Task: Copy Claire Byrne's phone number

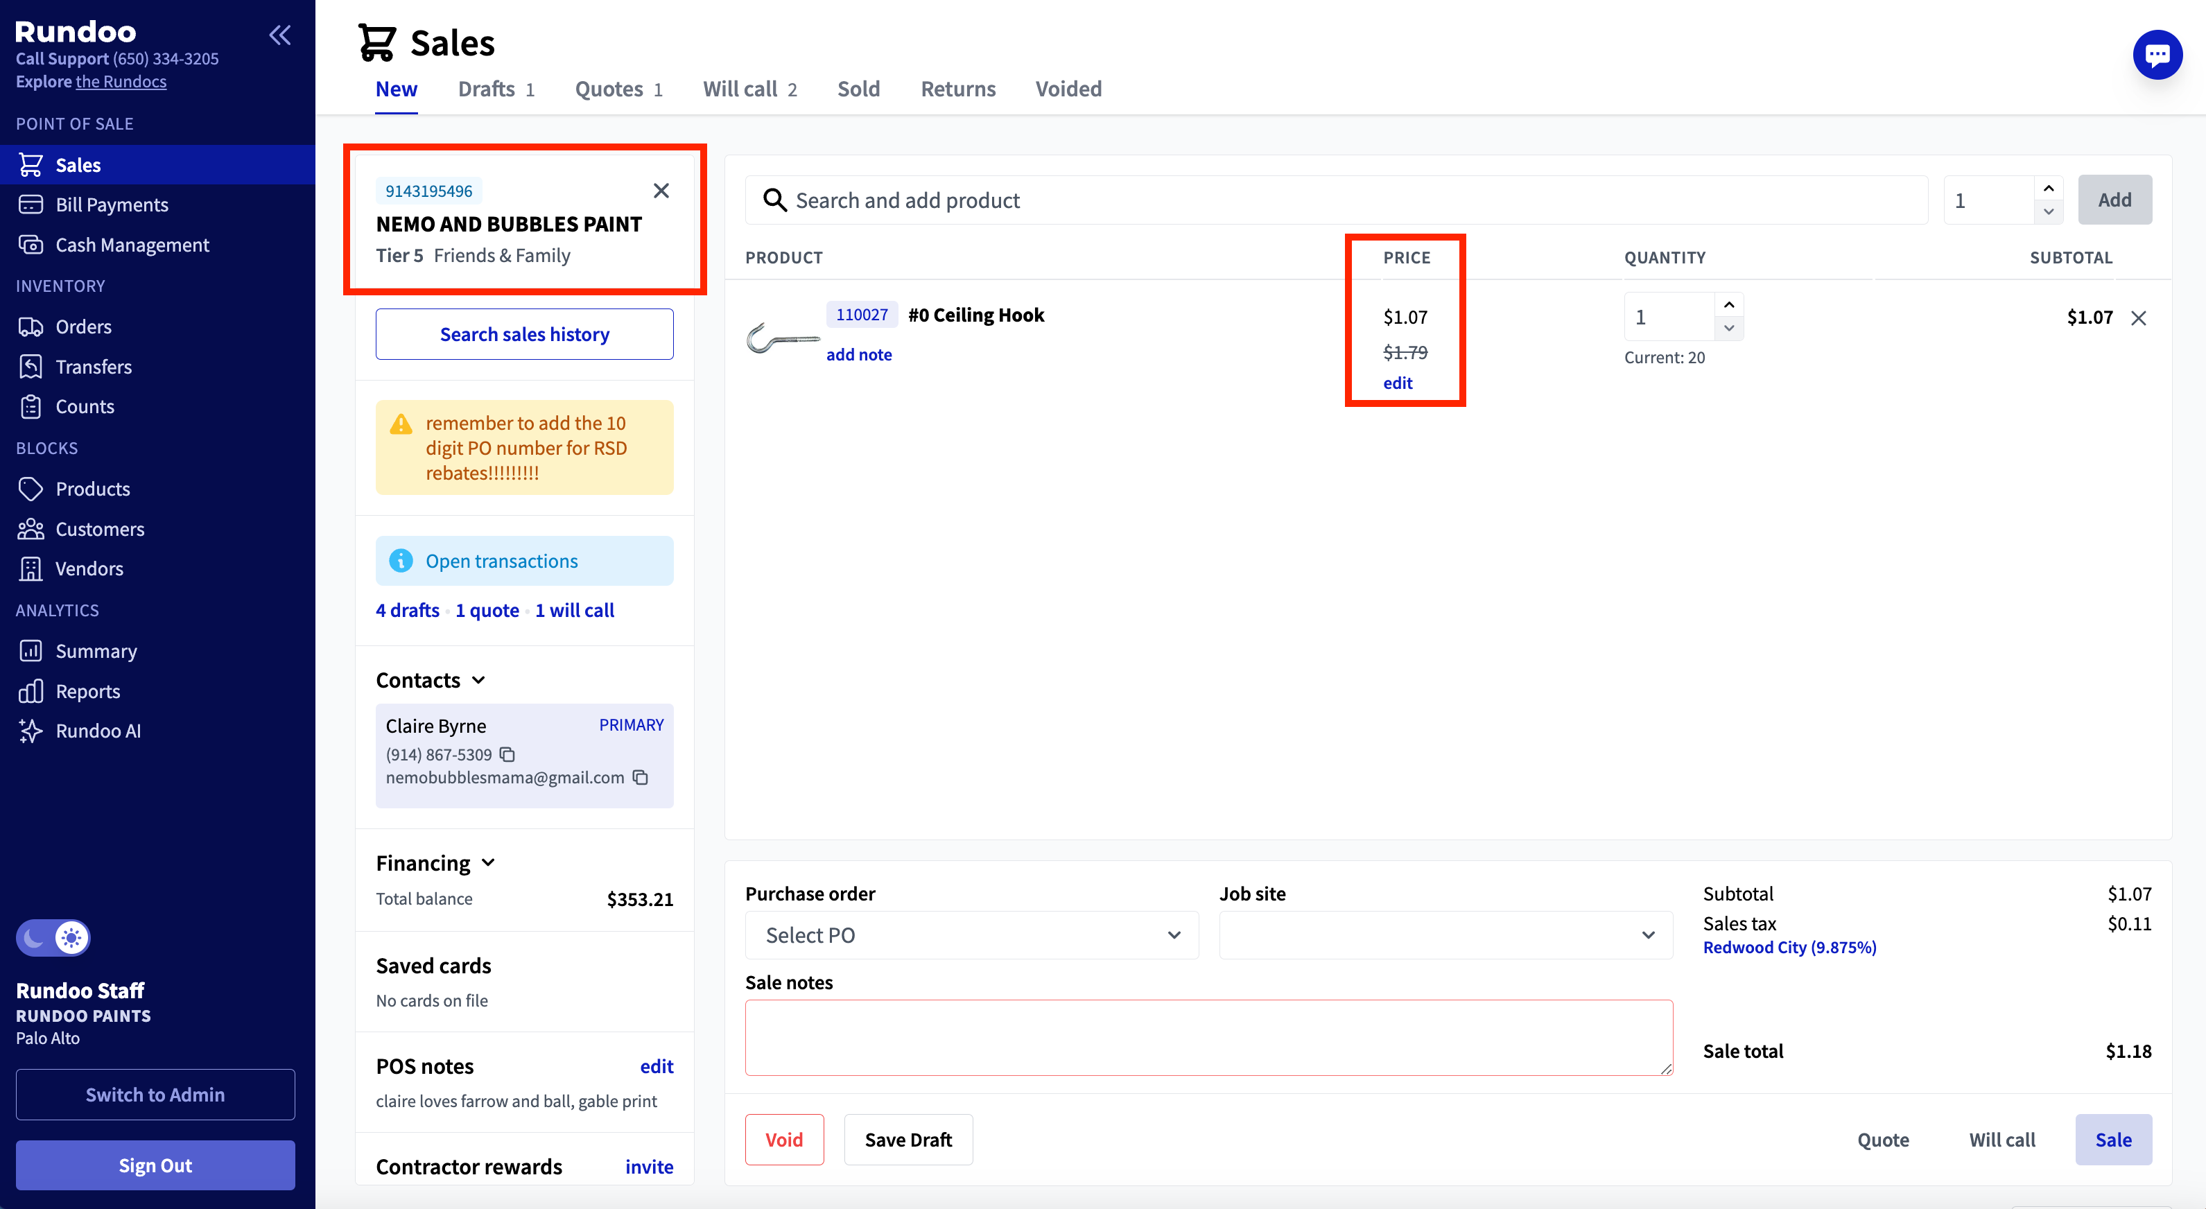Action: (507, 754)
